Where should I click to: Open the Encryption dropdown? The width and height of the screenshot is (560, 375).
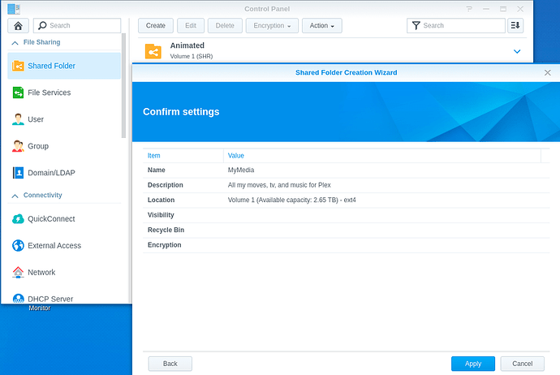point(272,26)
